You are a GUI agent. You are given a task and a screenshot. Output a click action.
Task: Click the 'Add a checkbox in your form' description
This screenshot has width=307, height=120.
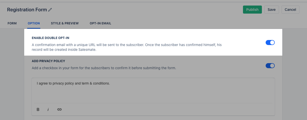click(x=104, y=68)
